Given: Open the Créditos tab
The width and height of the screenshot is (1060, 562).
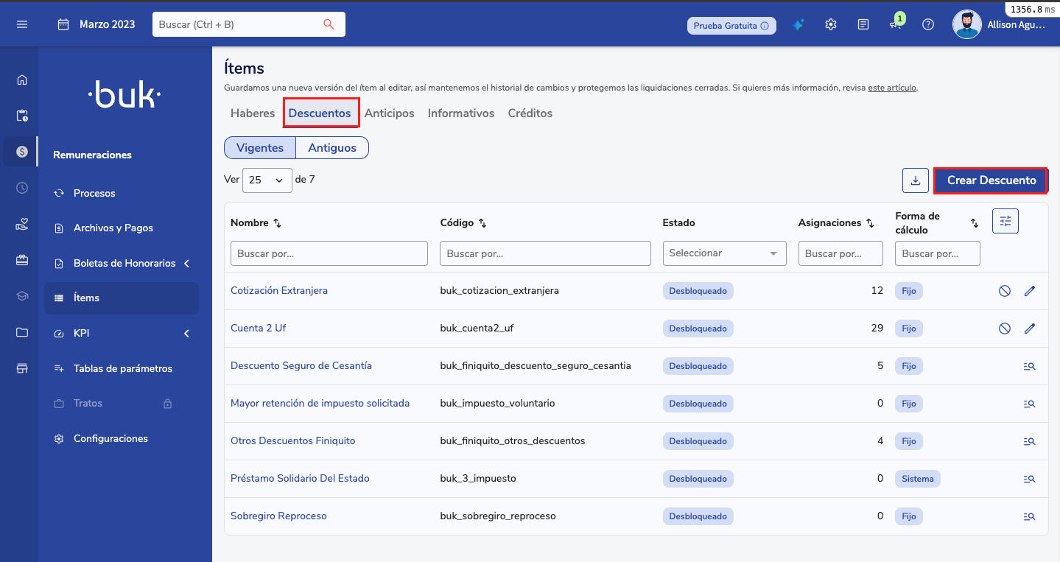Looking at the screenshot, I should coord(530,113).
